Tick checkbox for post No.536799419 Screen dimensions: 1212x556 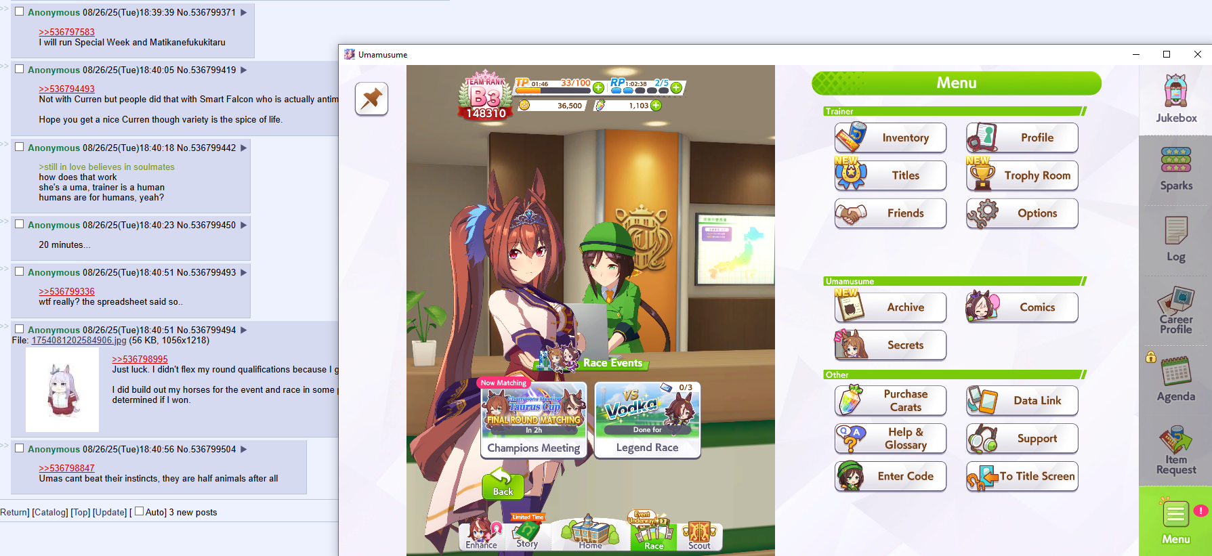click(20, 69)
